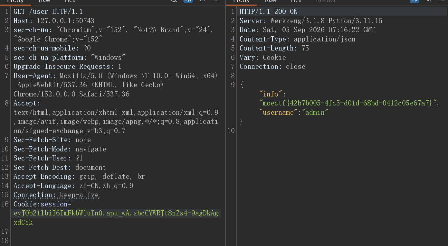Select the Sec-Fetch-Mode: navigate header
The height and width of the screenshot is (246, 448).
60,149
